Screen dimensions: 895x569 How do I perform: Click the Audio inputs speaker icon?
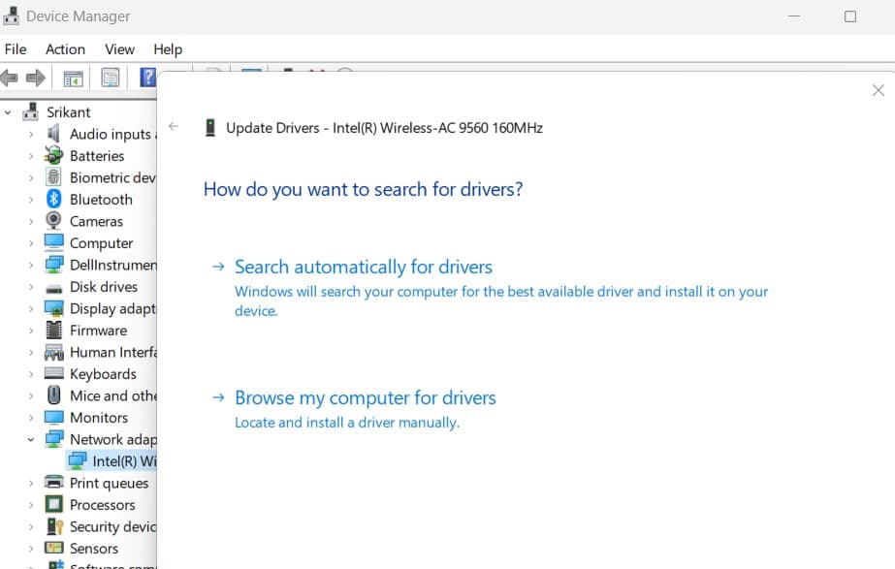pyautogui.click(x=53, y=134)
